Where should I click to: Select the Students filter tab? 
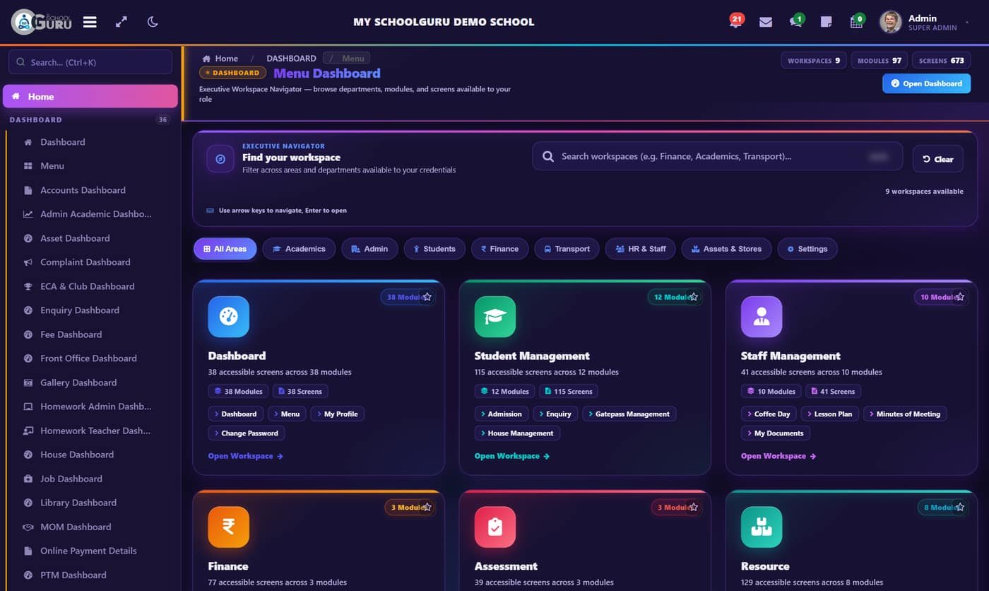coord(434,249)
